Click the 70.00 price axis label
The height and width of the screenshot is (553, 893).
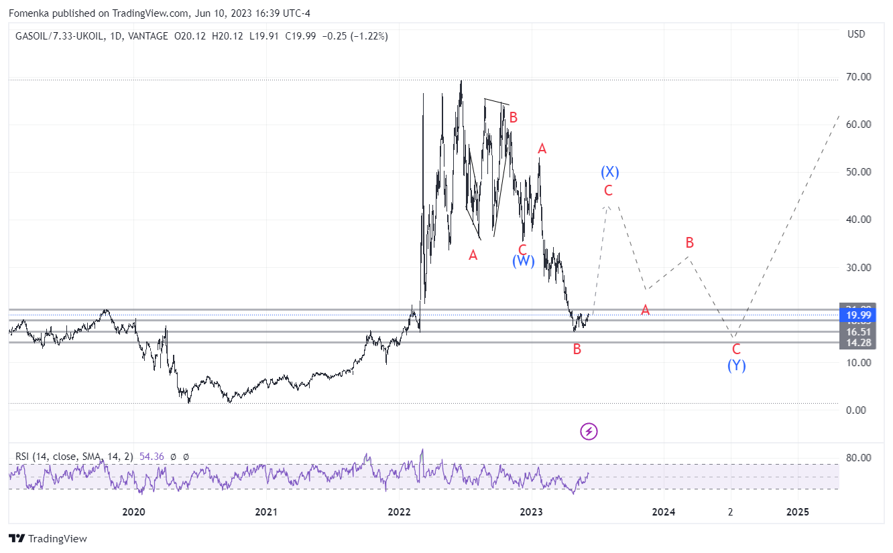click(x=860, y=77)
